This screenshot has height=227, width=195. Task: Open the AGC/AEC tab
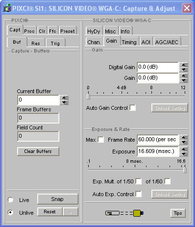point(167,42)
